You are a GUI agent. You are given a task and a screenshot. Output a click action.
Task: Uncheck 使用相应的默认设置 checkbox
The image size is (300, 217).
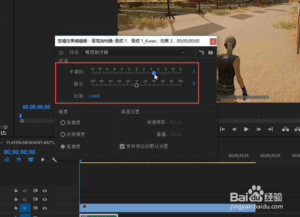click(122, 146)
